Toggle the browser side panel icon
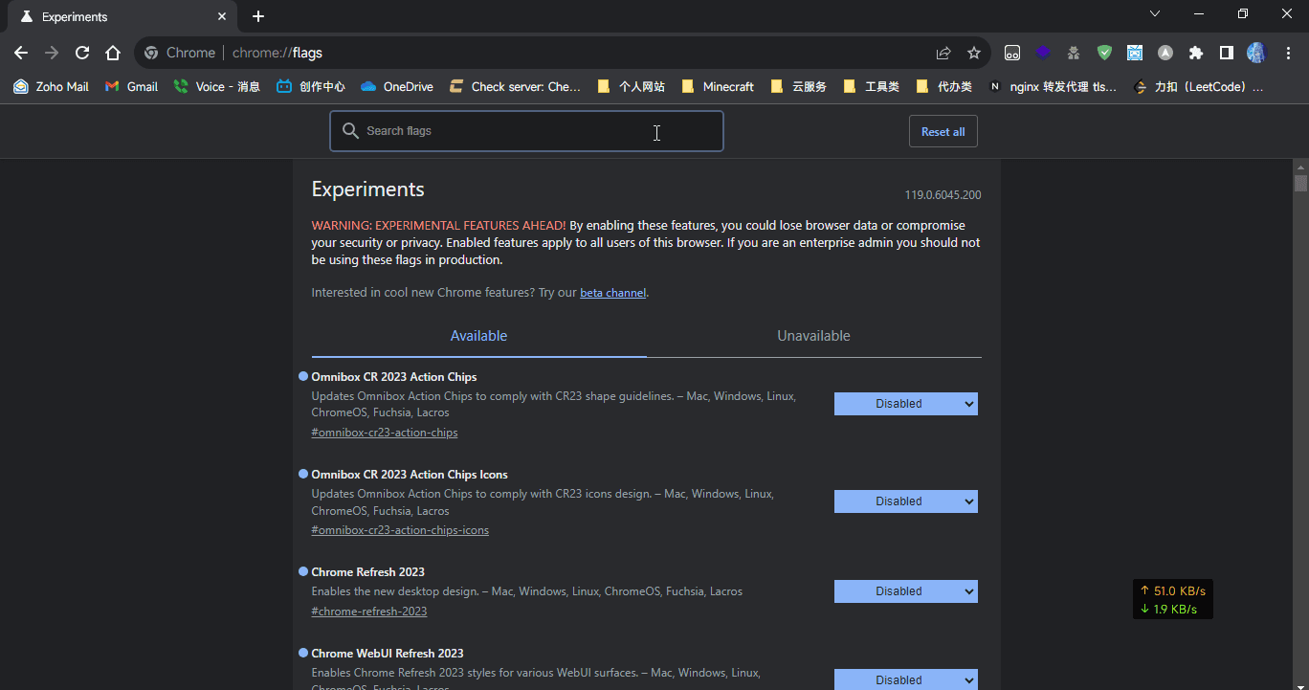Screen dimensions: 1309x690 1227,53
